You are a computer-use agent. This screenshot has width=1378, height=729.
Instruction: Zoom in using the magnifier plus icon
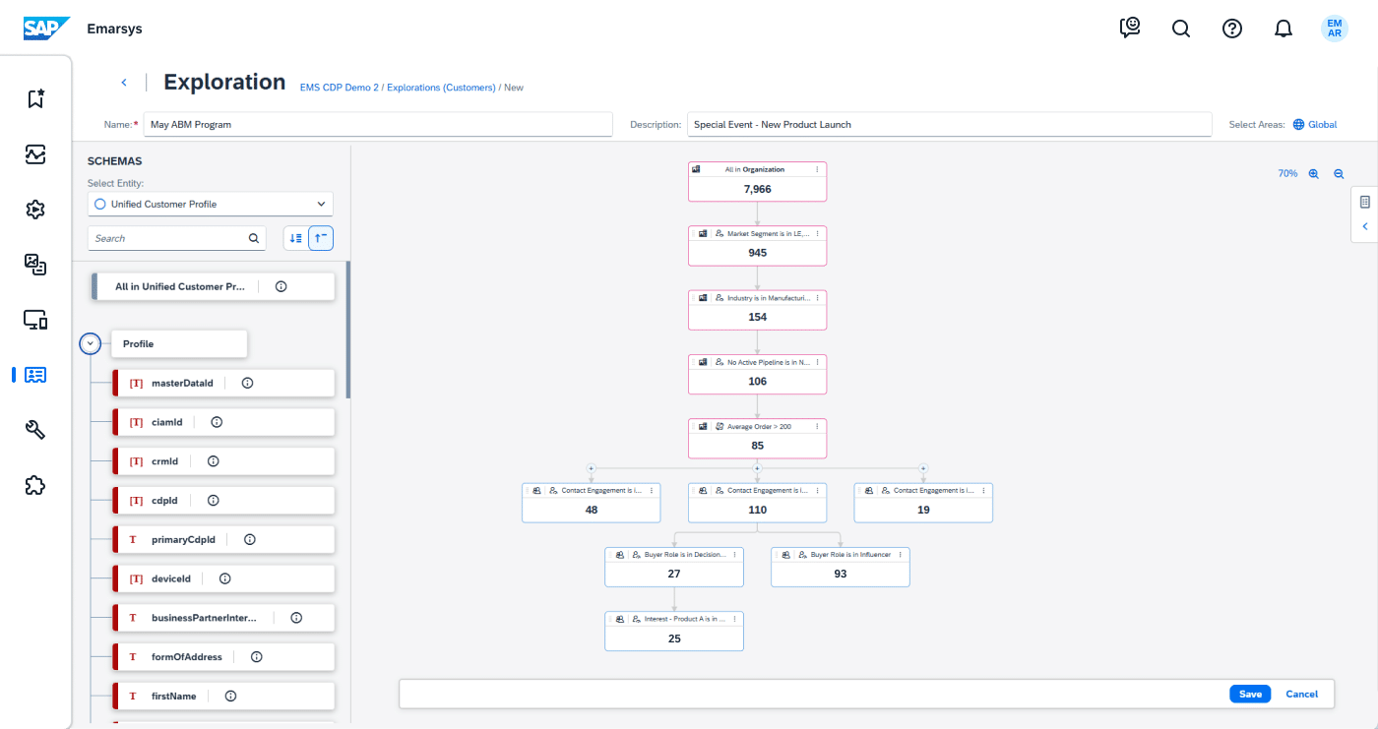point(1314,173)
